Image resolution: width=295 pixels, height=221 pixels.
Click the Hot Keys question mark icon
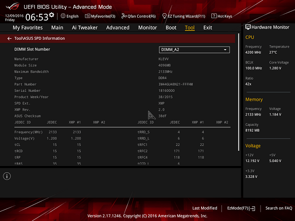(x=214, y=16)
